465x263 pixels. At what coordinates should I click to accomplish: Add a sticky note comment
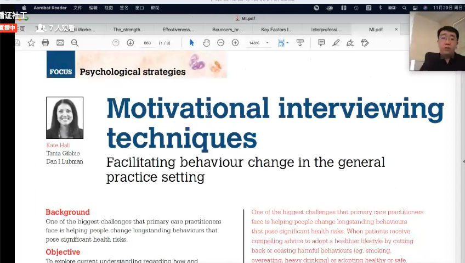coord(321,43)
